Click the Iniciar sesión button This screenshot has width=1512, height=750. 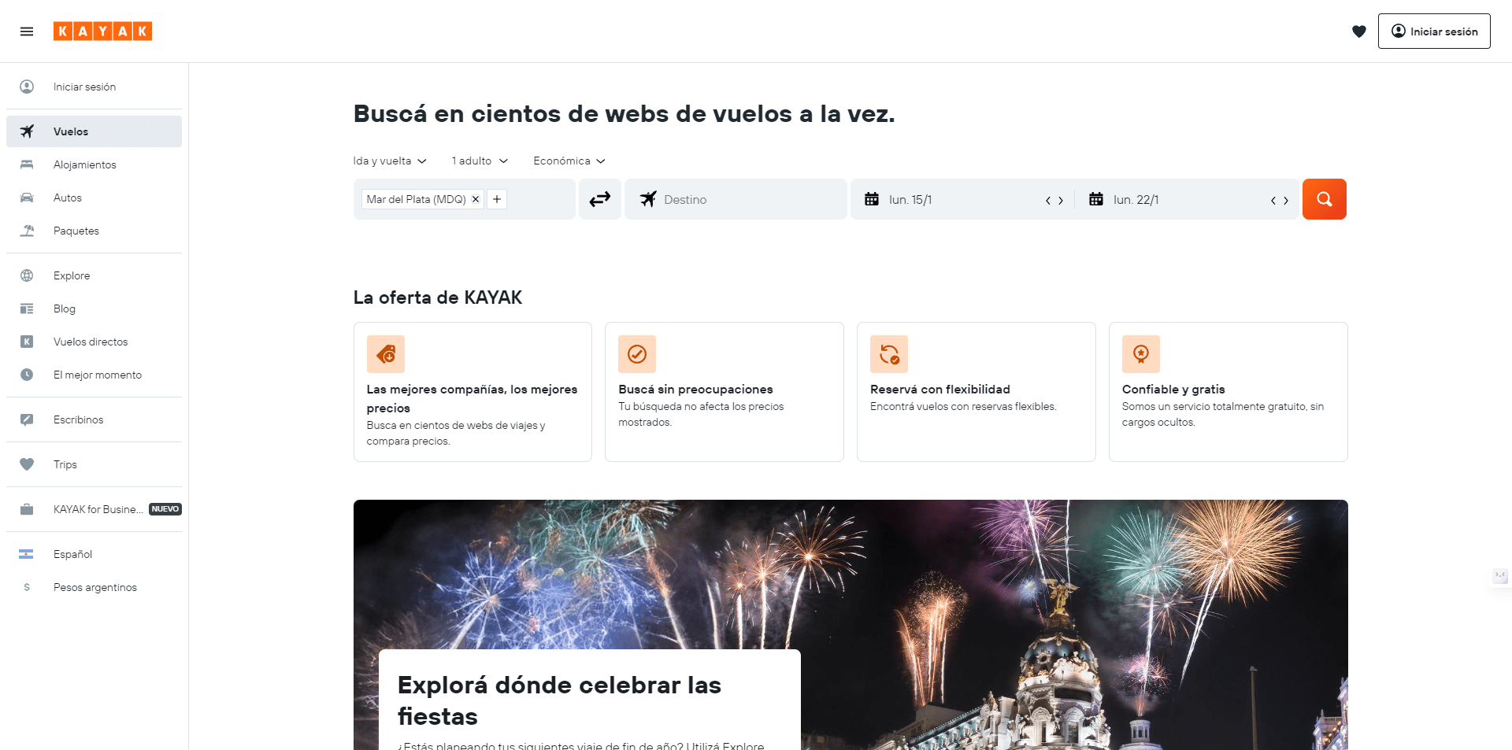coord(1434,31)
